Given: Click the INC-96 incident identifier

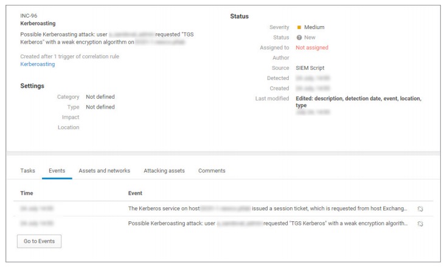Looking at the screenshot, I should point(30,15).
